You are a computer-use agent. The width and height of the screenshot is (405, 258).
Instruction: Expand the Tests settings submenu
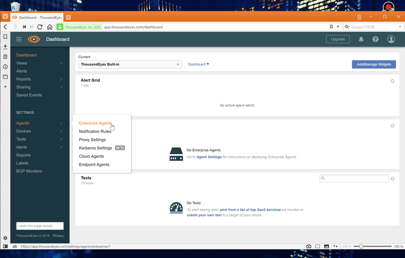point(61,139)
